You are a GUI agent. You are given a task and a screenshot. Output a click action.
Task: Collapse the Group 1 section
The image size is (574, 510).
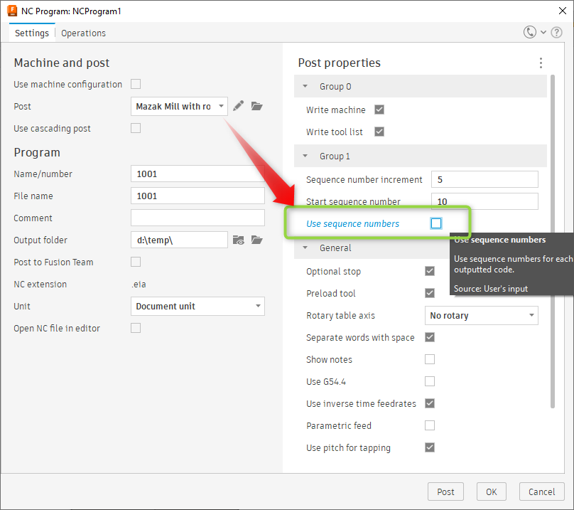click(x=305, y=156)
